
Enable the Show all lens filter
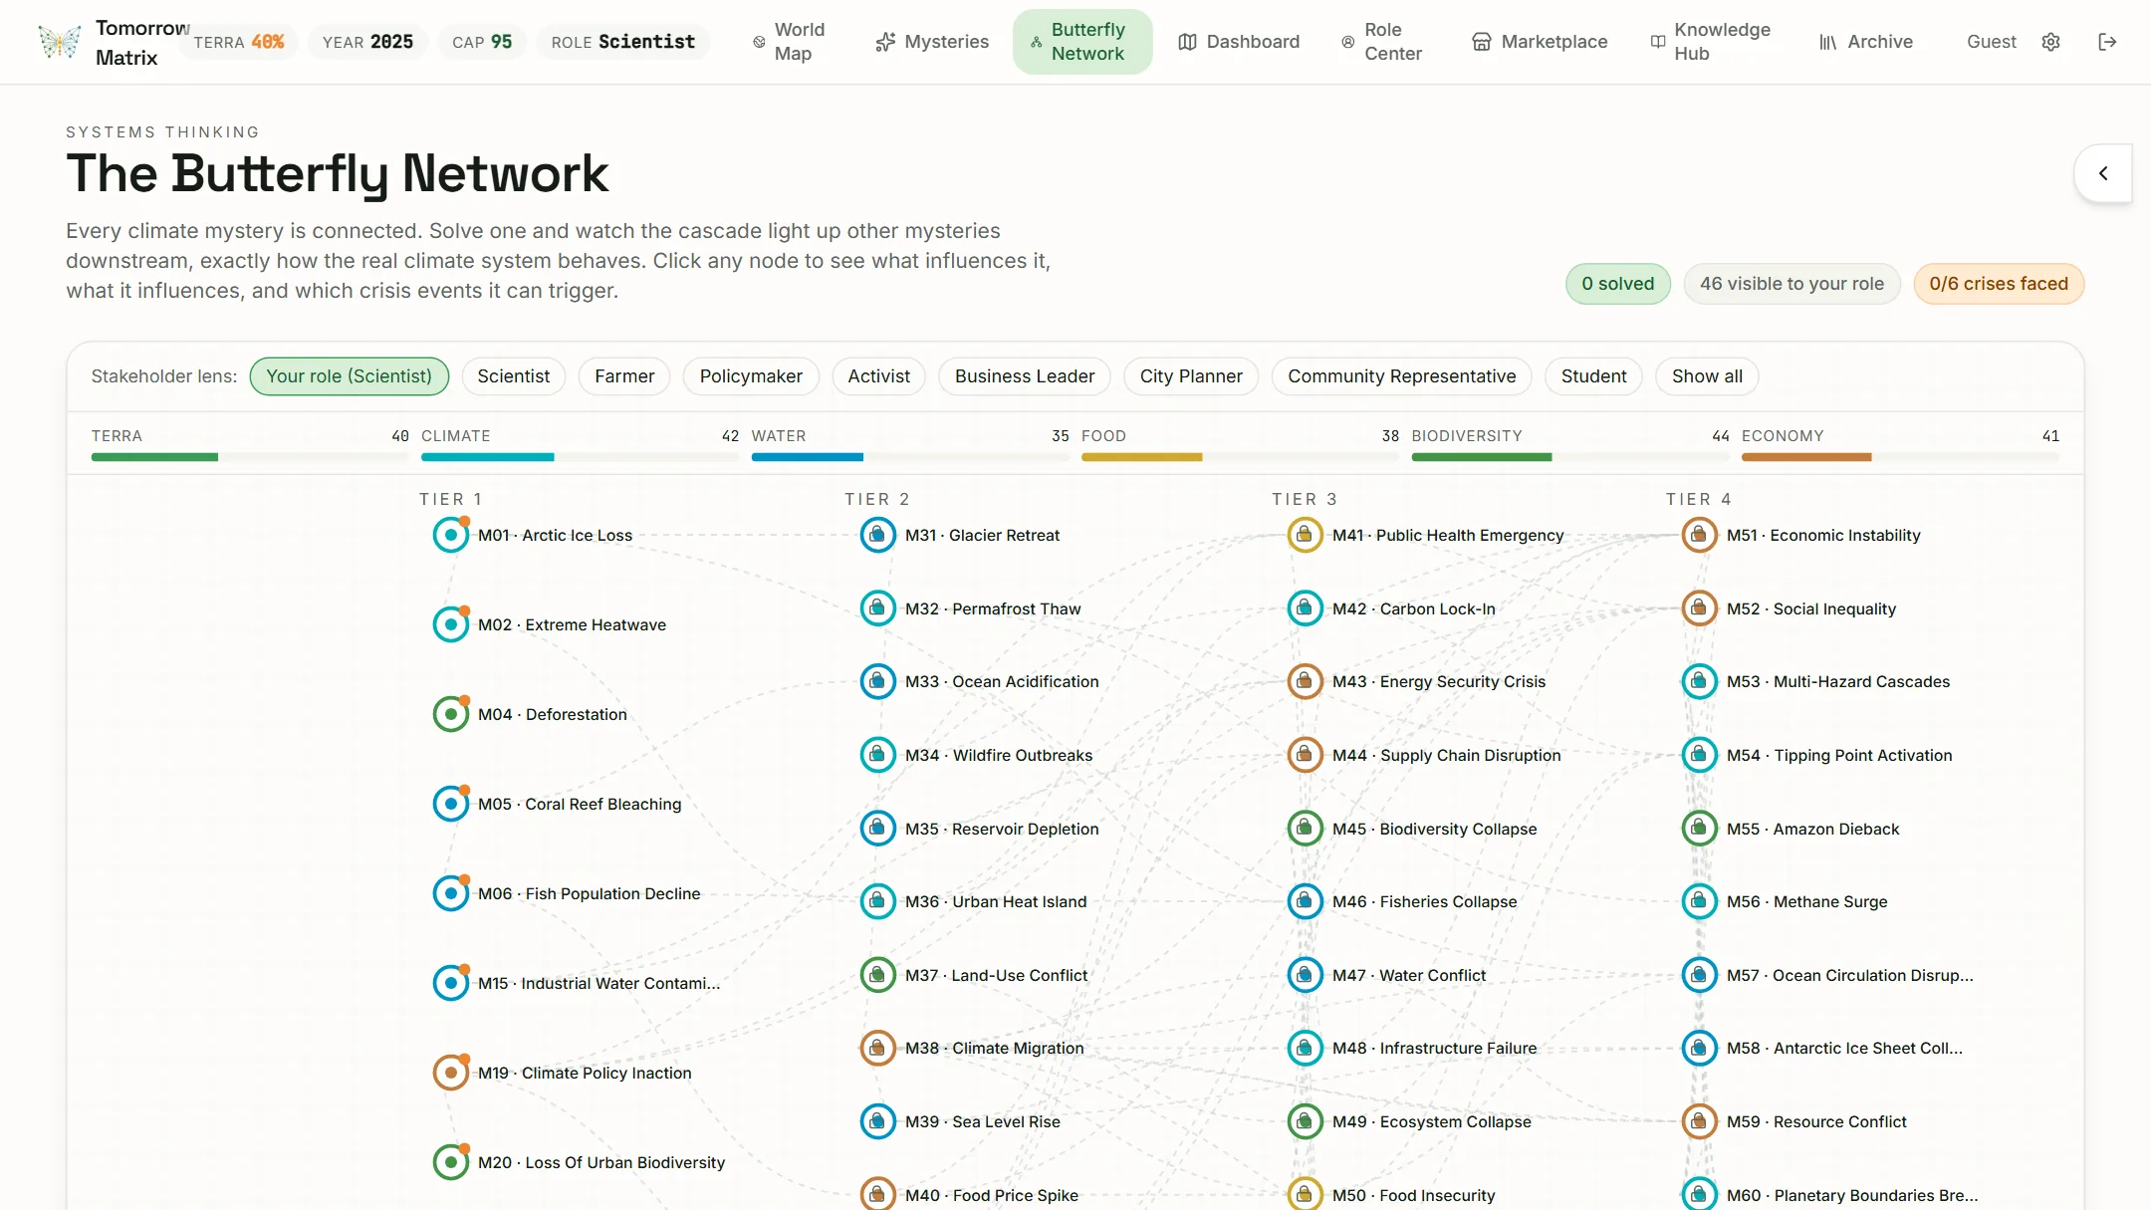tap(1707, 376)
